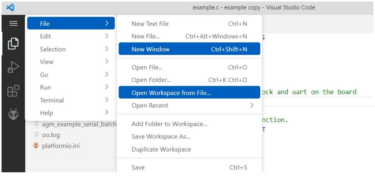Choose the Save menu entry
Screen dimensions: 375x187
(x=189, y=167)
